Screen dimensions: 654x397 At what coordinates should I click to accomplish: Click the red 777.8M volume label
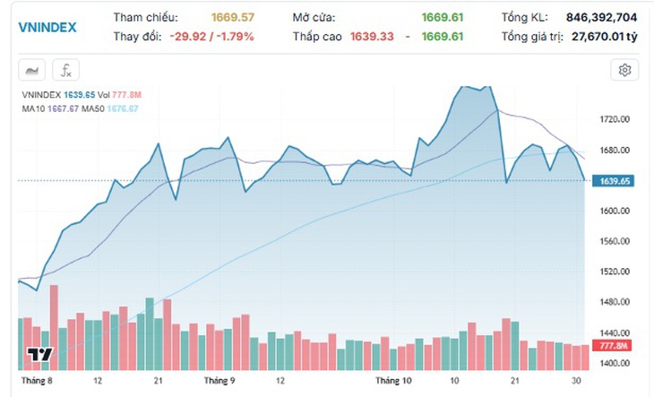coord(612,345)
